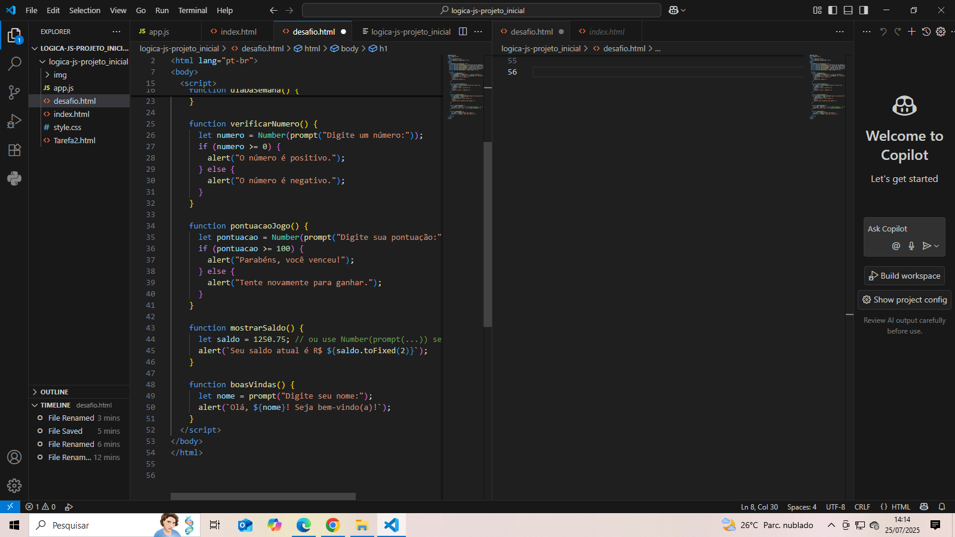The height and width of the screenshot is (537, 955).
Task: Click the @ mention icon in Ask Copilot
Action: point(896,246)
